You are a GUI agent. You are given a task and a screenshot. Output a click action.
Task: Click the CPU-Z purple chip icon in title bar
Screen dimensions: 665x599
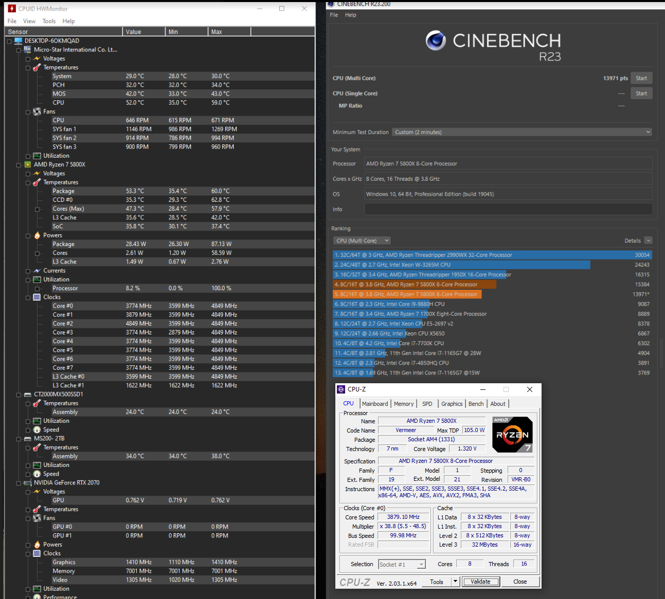point(341,389)
